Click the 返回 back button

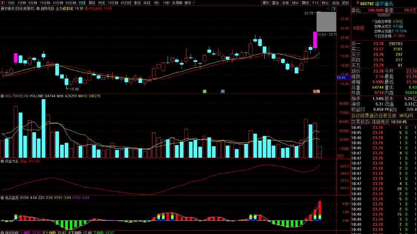click(345, 3)
